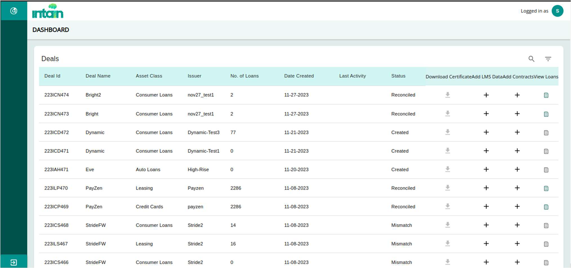Click the Intain logo
Viewport: 571px width, 268px height.
(x=48, y=11)
